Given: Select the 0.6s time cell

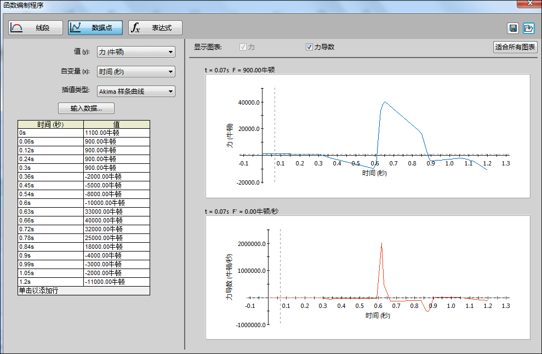Looking at the screenshot, I should pyautogui.click(x=51, y=203).
